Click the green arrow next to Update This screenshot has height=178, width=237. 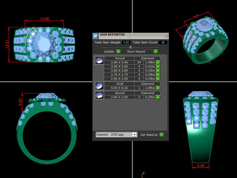coord(118,51)
